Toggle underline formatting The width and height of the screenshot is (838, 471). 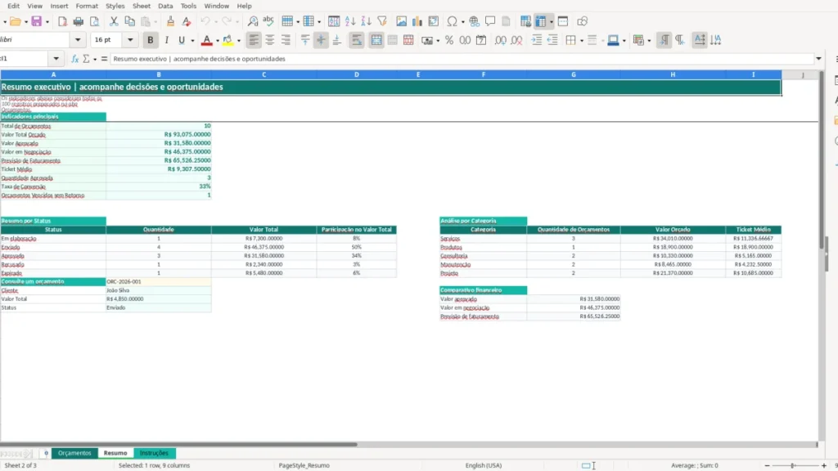[182, 40]
